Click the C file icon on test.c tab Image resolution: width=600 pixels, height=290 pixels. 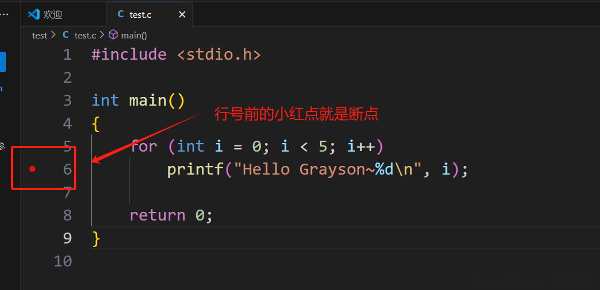pos(121,14)
